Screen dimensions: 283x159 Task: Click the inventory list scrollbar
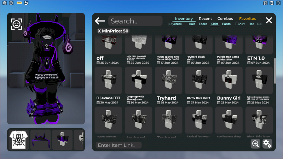click(275, 71)
